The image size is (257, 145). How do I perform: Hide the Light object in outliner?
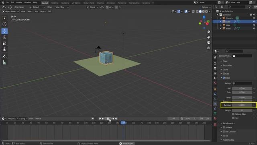(x=254, y=25)
